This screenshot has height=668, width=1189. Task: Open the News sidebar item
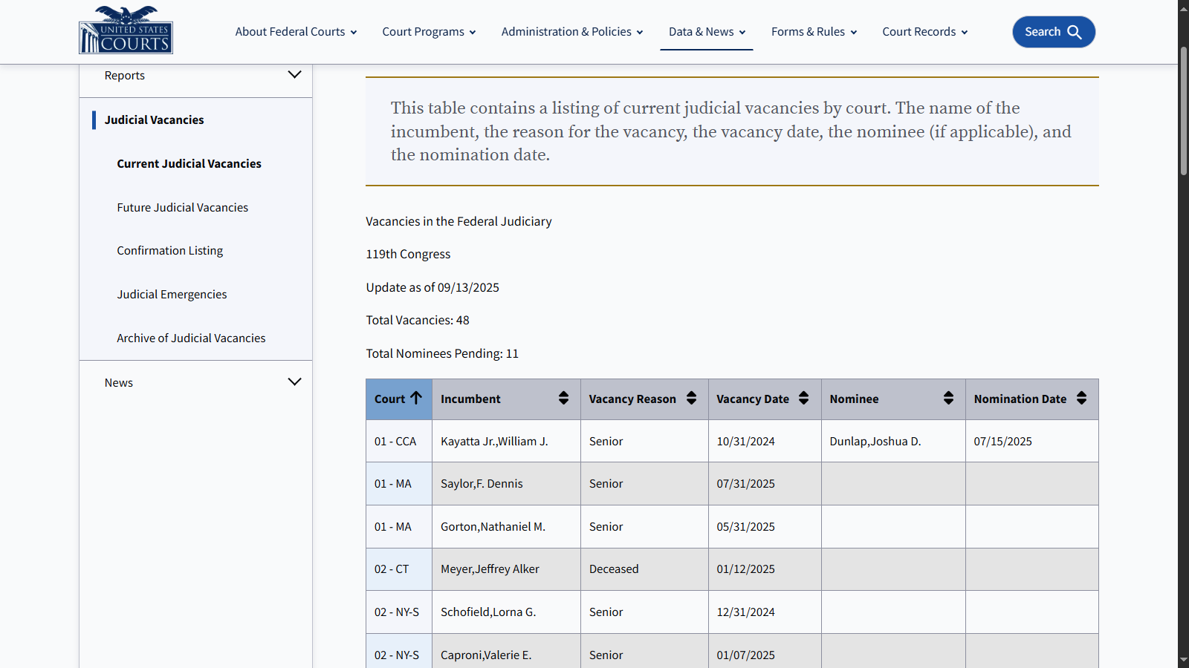pyautogui.click(x=119, y=383)
